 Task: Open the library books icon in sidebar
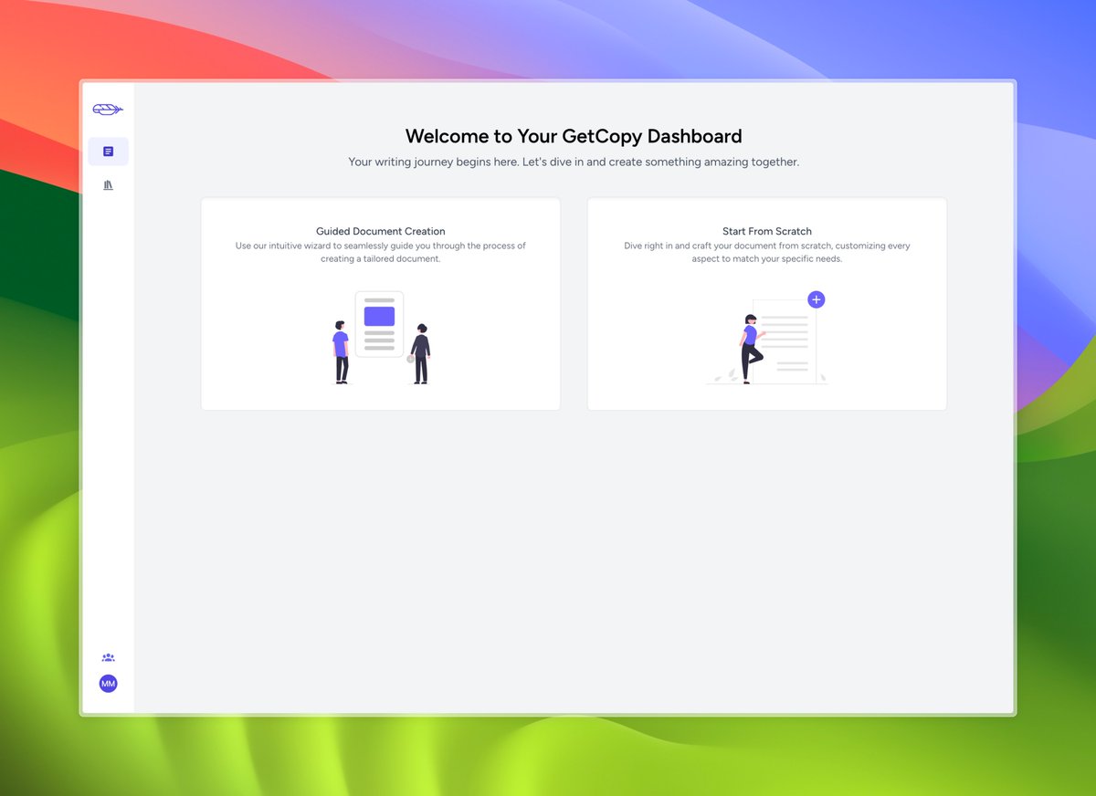(x=108, y=185)
